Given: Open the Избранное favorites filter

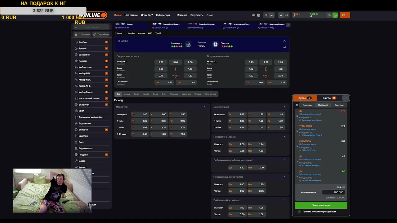Looking at the screenshot, I should pos(83,34).
